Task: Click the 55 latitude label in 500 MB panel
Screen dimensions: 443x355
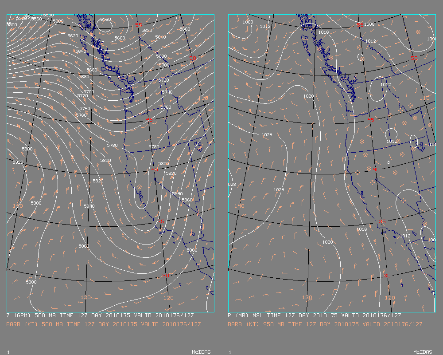Action: [x=138, y=25]
